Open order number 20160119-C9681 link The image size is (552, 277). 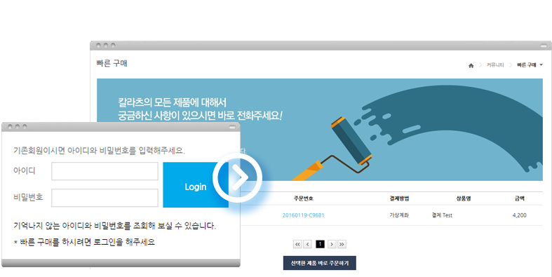(303, 215)
